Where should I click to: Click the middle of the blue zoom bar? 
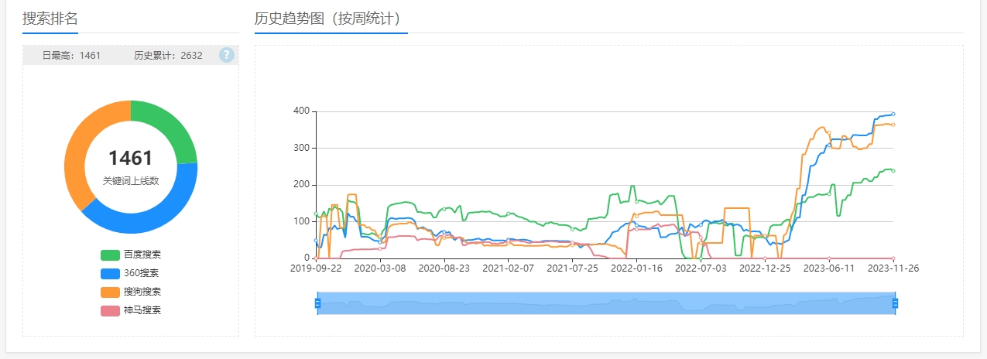tap(606, 303)
